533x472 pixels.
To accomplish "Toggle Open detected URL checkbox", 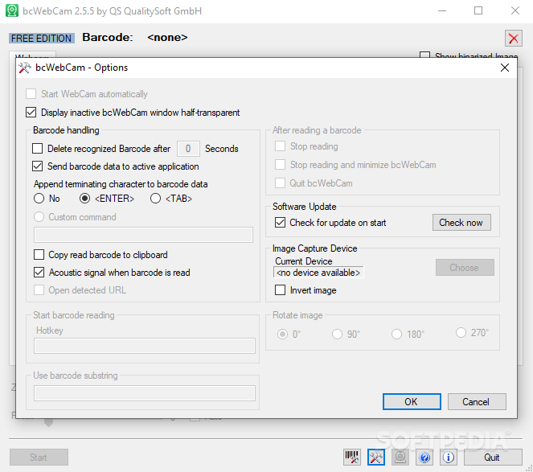I will click(x=39, y=290).
